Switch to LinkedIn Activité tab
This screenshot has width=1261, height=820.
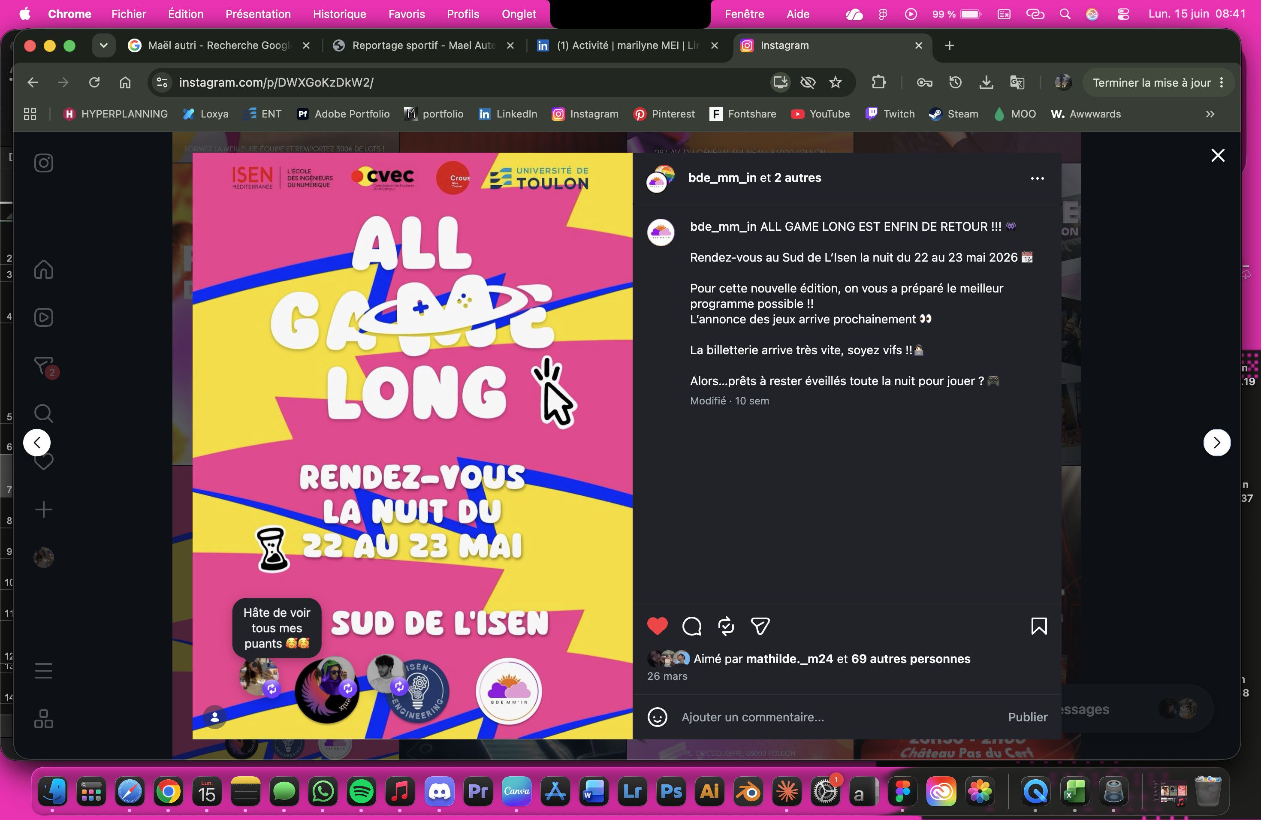[x=627, y=45]
